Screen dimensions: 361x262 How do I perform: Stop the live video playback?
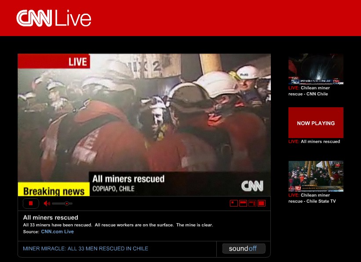31,203
